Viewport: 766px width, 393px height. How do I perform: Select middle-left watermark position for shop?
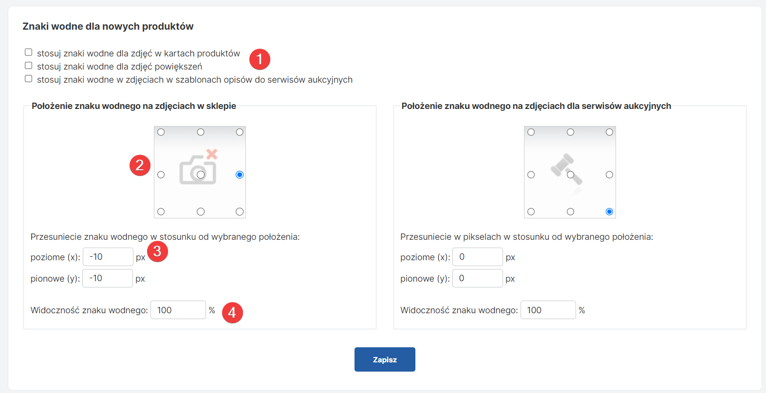pyautogui.click(x=161, y=175)
